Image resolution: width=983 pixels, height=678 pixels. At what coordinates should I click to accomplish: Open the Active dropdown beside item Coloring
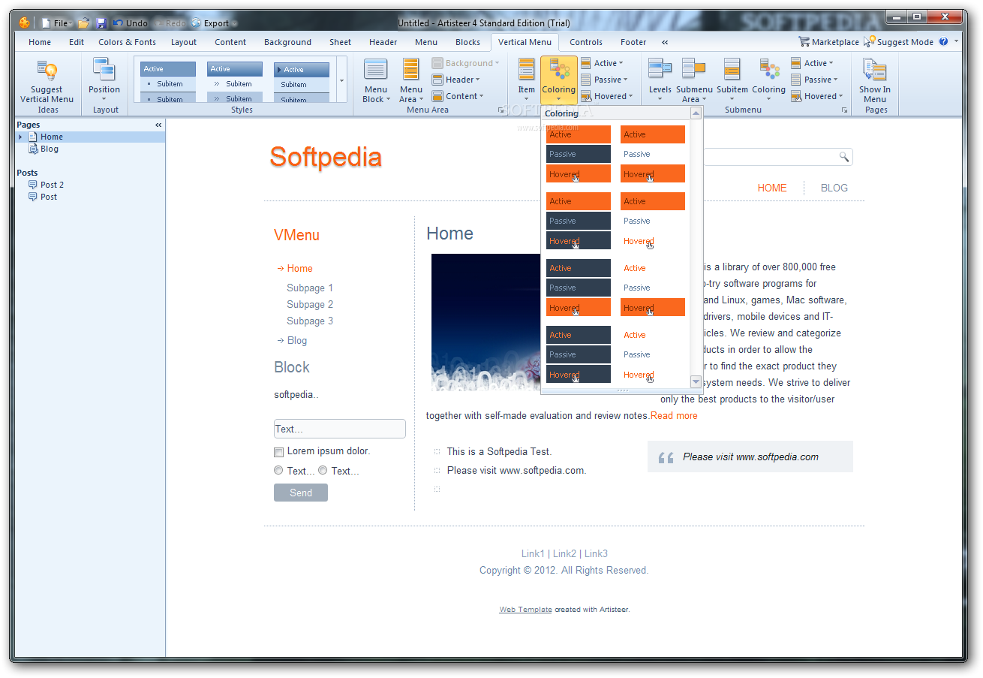pyautogui.click(x=602, y=63)
